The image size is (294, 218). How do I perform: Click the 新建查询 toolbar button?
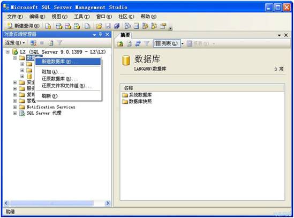(23, 26)
